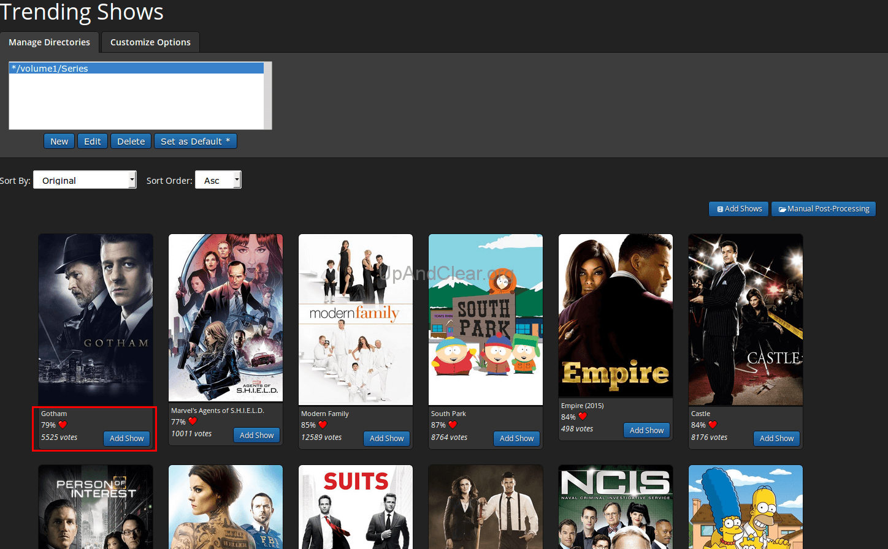Viewport: 888px width, 549px height.
Task: Open Add Shows with the grid icon
Action: point(738,209)
